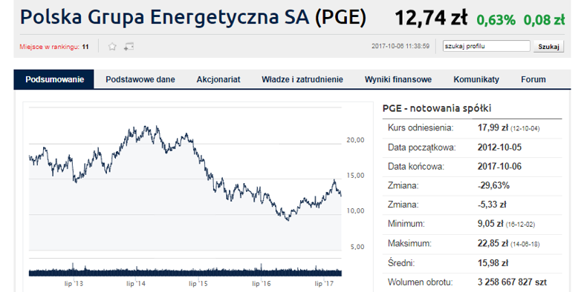The height and width of the screenshot is (292, 584).
Task: Open the Komunikaty tab
Action: (476, 79)
